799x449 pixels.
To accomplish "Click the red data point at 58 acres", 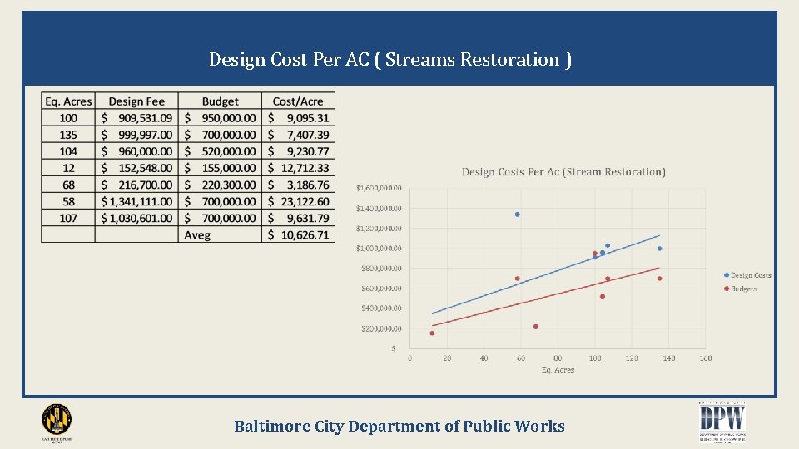I will pyautogui.click(x=517, y=279).
